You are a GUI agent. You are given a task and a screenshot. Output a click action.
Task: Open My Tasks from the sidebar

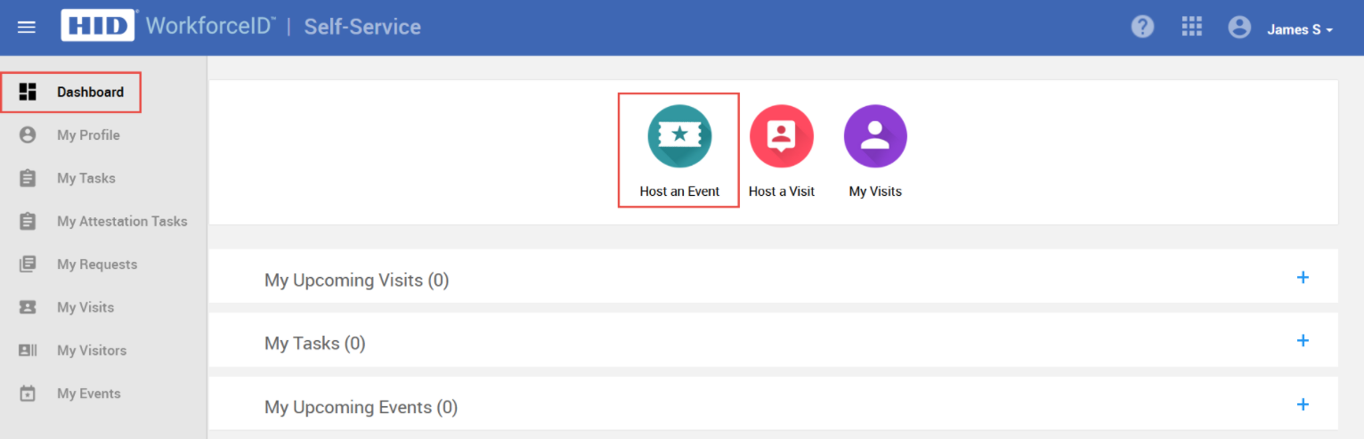[x=86, y=178]
